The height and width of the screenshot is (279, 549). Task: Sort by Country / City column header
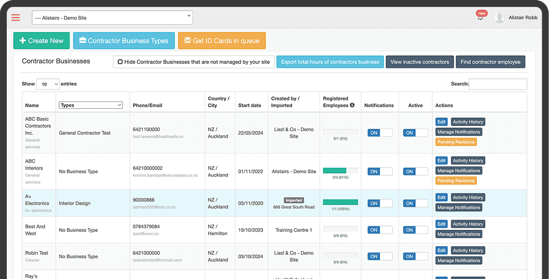click(x=219, y=102)
